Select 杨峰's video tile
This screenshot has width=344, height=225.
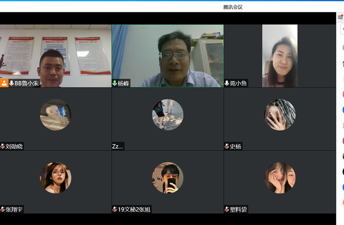167,55
